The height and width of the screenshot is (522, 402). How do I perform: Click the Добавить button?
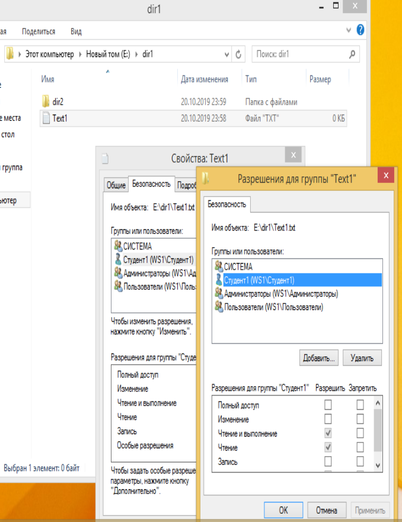coord(320,358)
